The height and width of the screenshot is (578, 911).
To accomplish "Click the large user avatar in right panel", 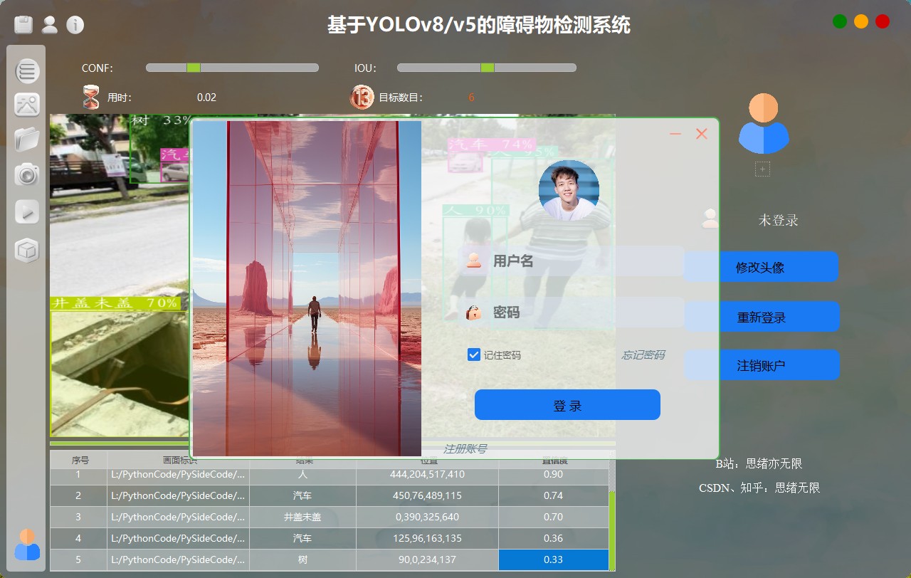I will tap(764, 124).
